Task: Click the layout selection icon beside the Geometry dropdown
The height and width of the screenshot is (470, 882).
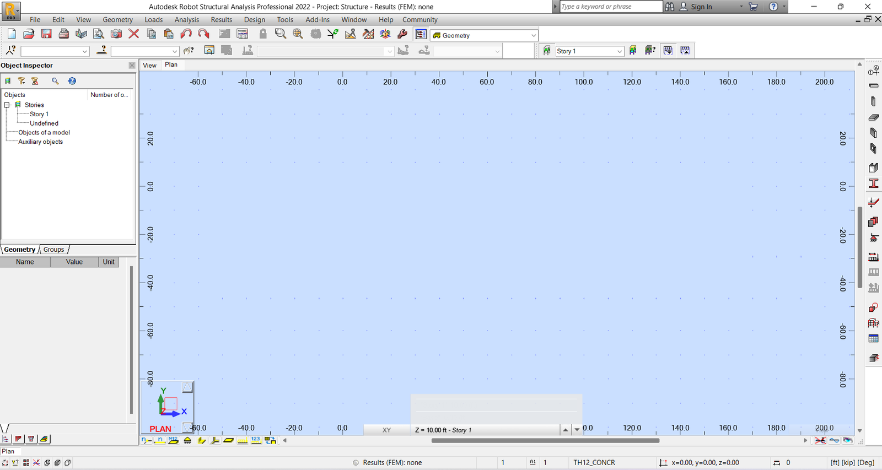Action: tap(421, 35)
